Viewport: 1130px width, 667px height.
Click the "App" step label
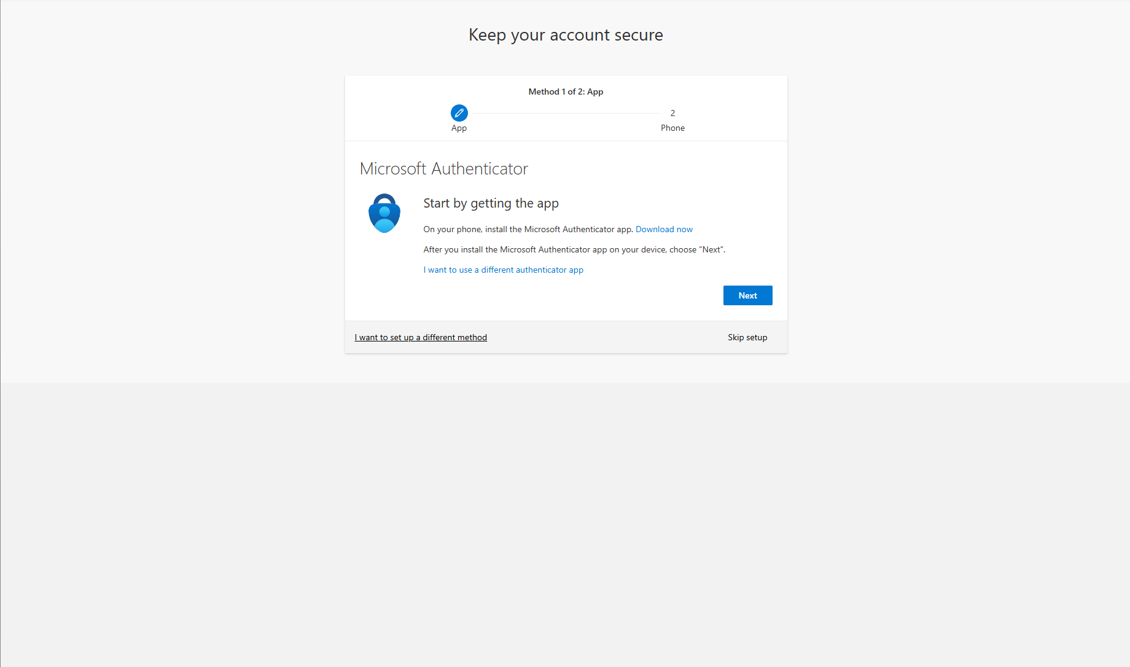click(x=459, y=128)
